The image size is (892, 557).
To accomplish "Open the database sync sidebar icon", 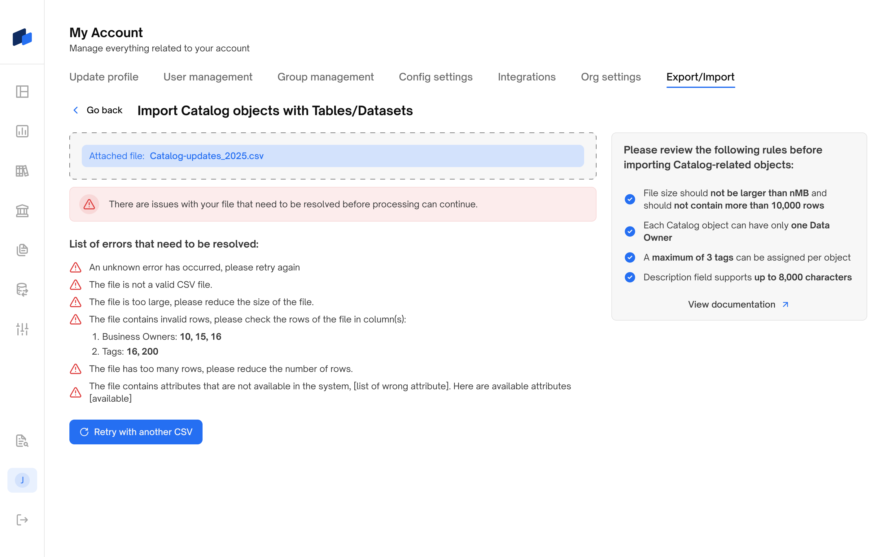I will point(22,290).
